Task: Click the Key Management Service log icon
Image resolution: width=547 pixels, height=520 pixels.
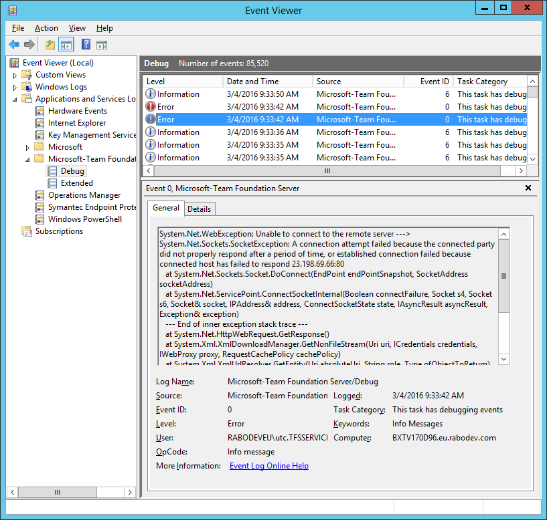Action: coord(40,135)
